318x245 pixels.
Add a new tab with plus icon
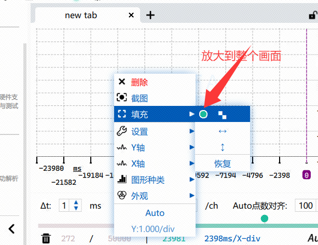150,15
